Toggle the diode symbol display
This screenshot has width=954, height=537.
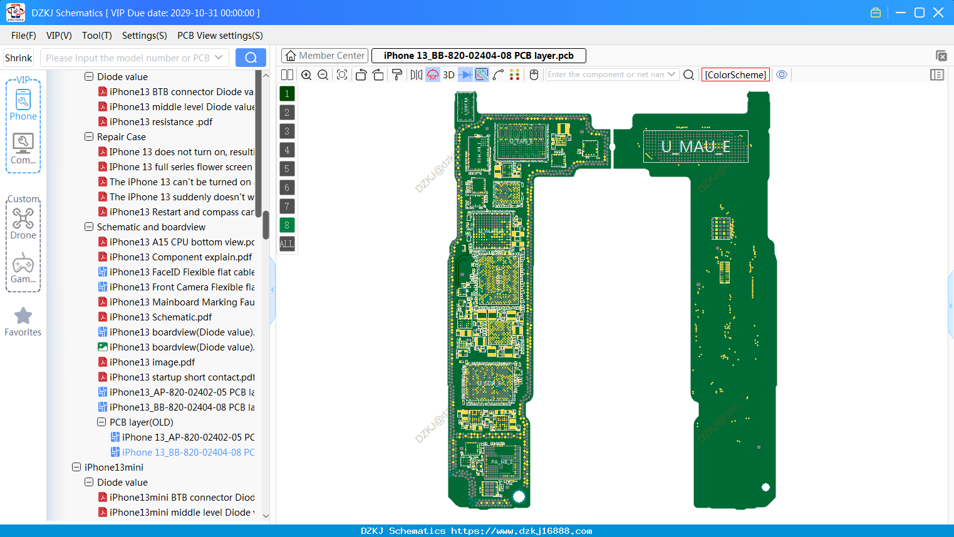point(465,74)
